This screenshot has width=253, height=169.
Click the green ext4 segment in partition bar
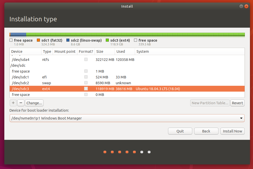135,35
